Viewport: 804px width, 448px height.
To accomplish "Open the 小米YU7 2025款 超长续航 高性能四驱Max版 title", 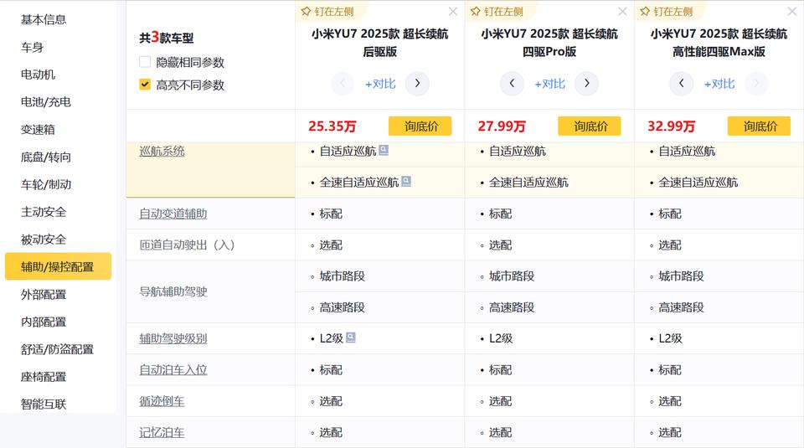I will coord(719,43).
